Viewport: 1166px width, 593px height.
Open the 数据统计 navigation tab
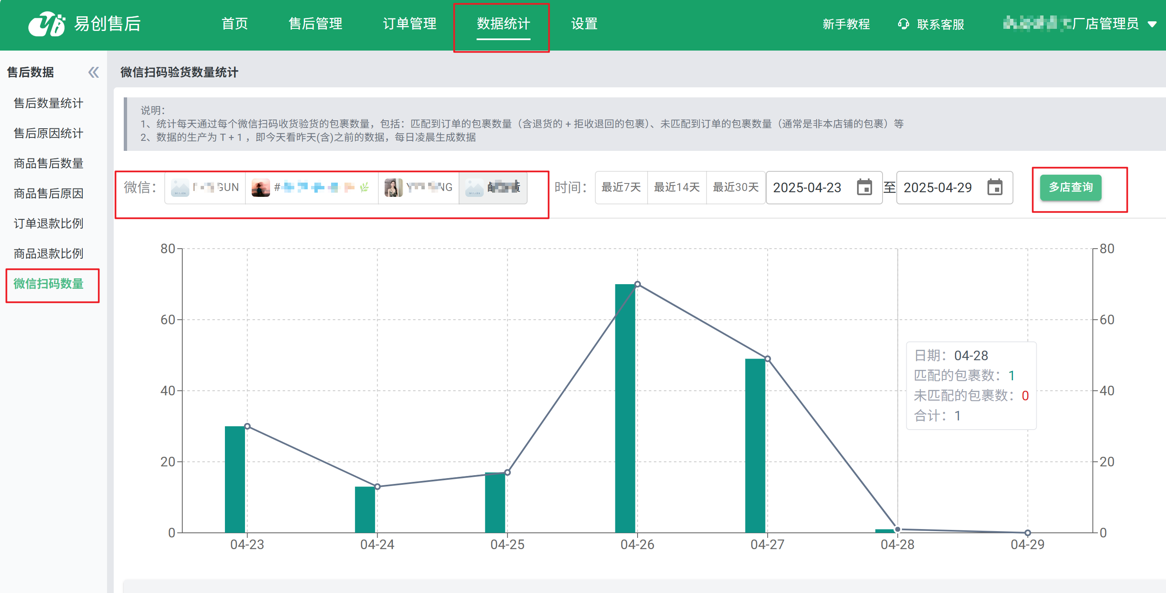503,24
